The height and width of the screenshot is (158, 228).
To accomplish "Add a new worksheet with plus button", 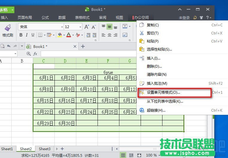I will pos(62,149).
